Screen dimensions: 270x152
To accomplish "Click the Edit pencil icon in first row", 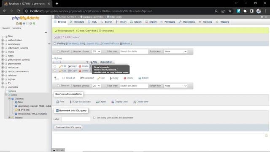I will [60, 66].
